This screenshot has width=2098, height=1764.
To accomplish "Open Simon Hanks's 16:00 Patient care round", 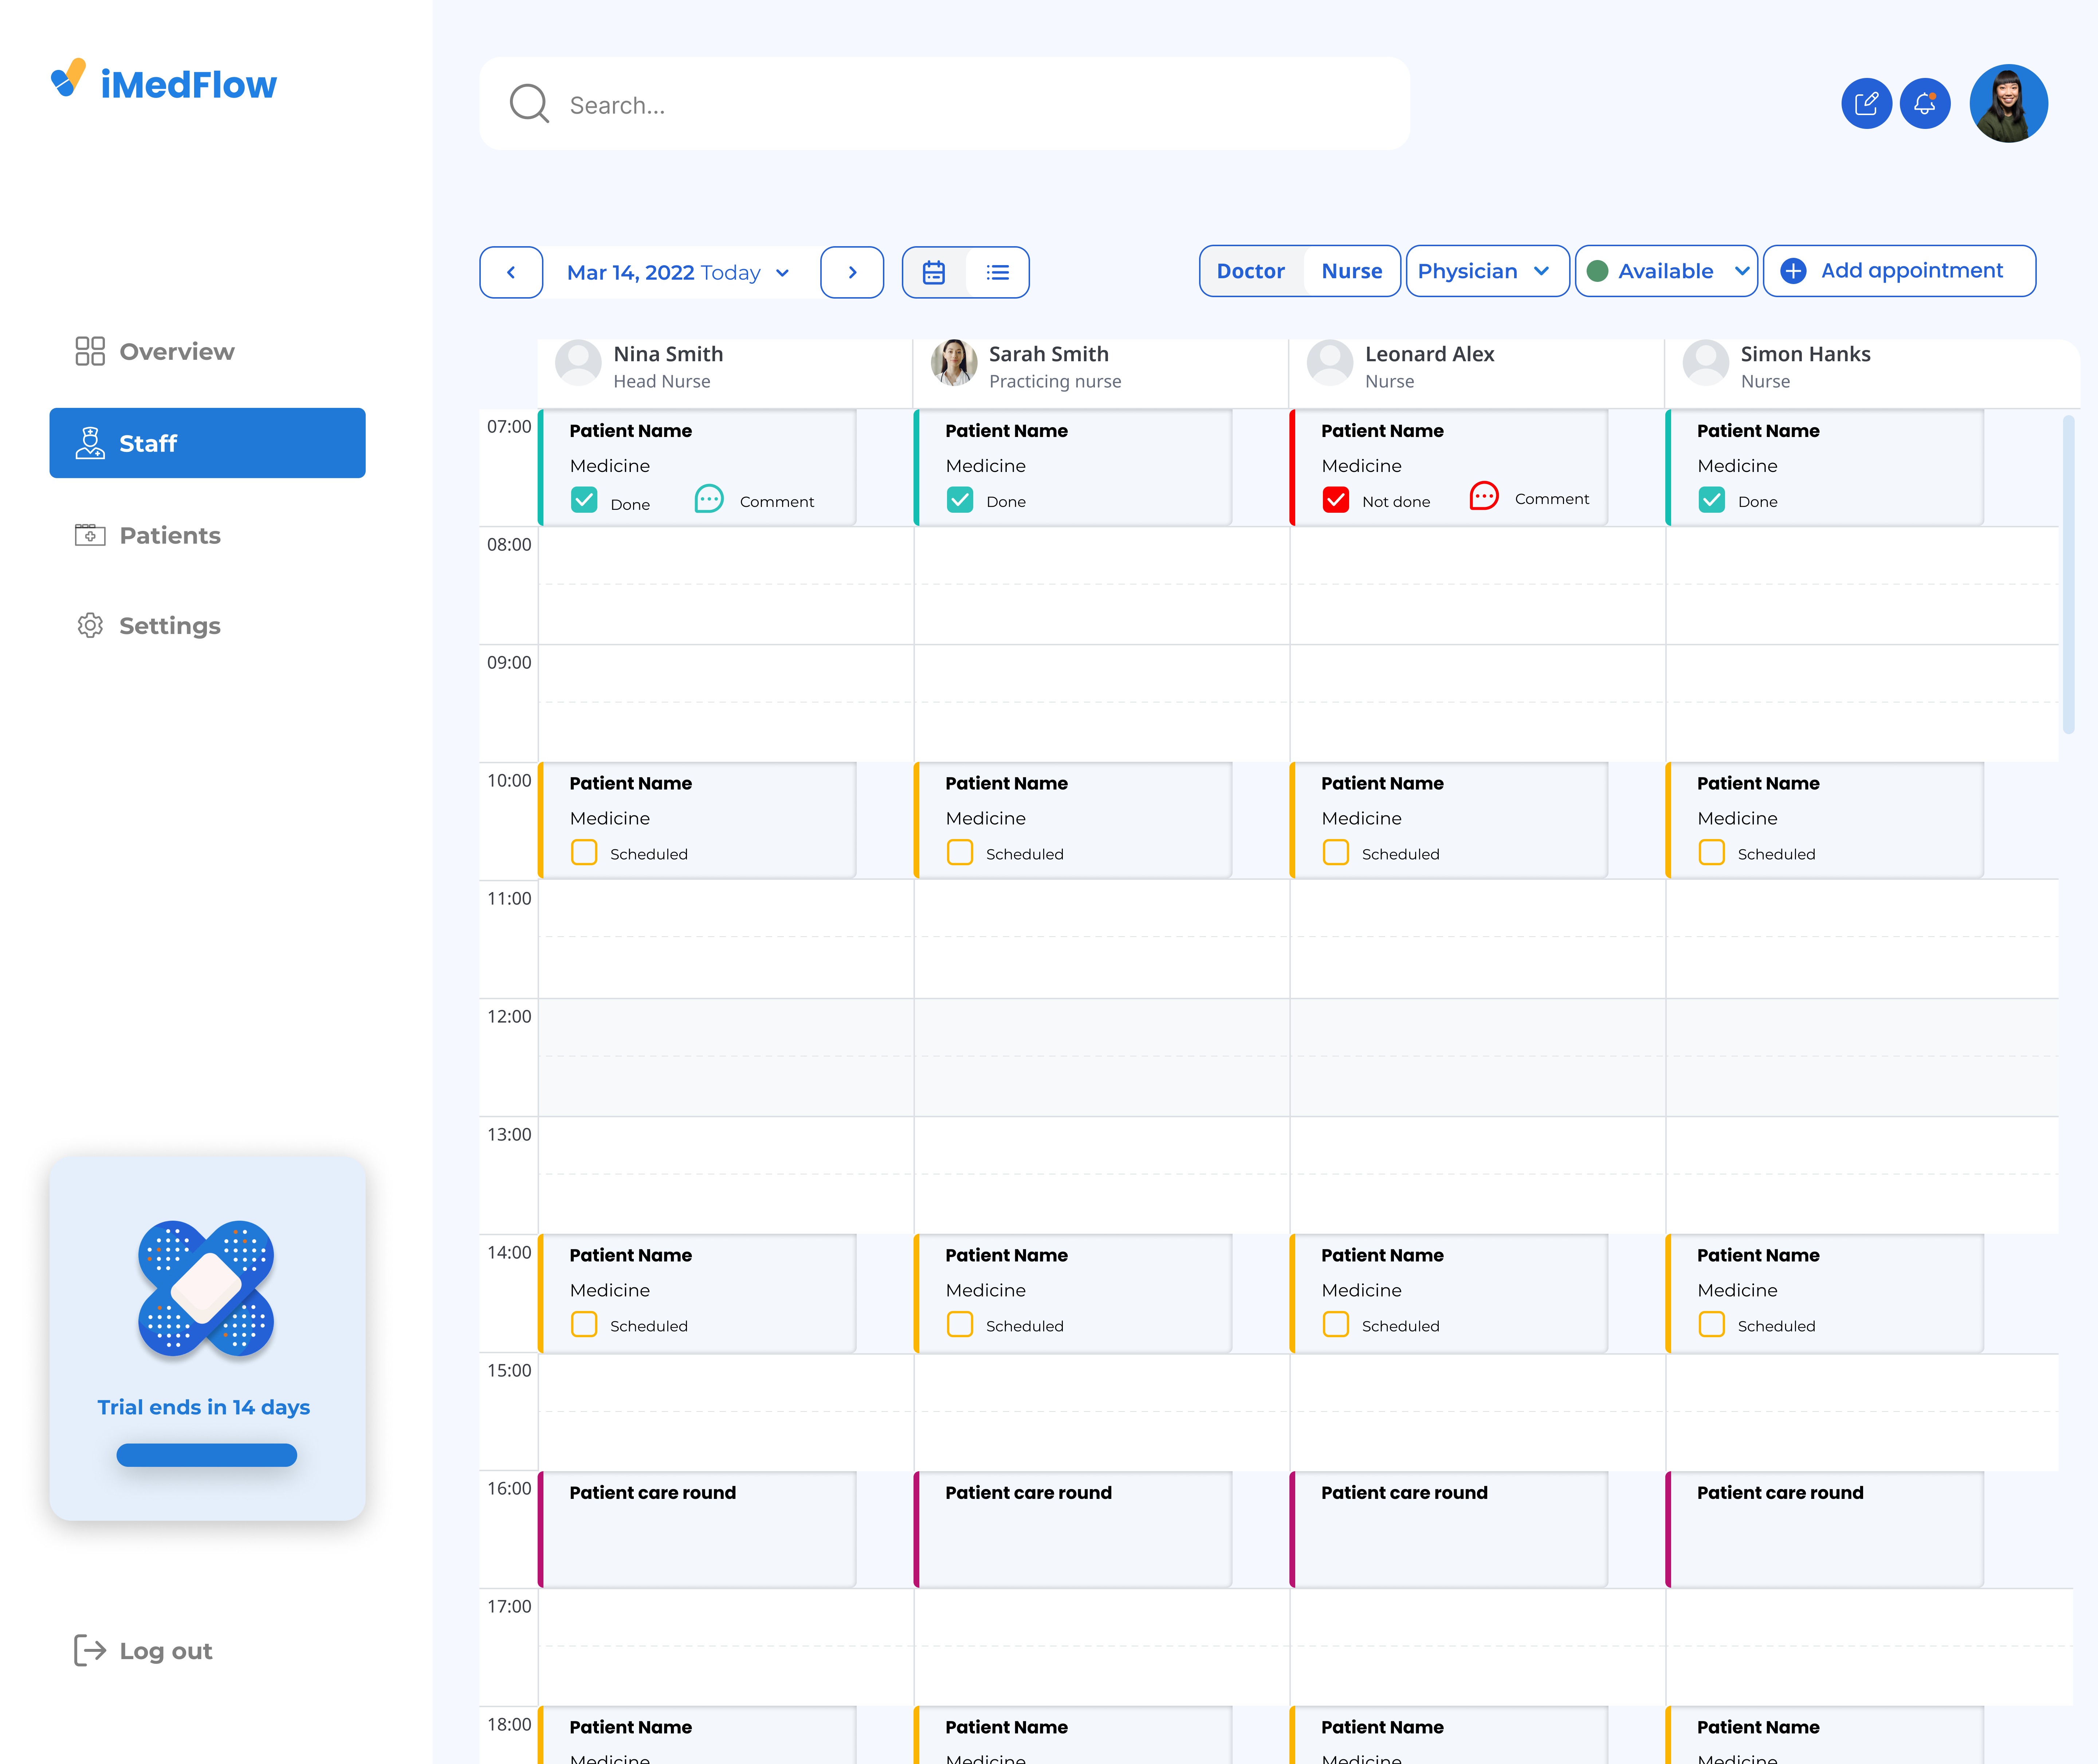I will pos(1825,1529).
